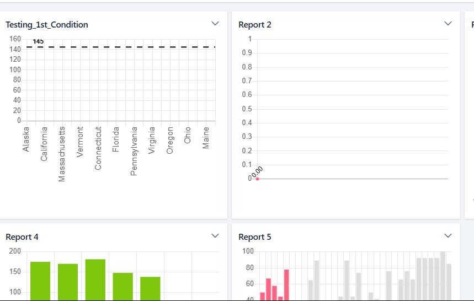474x301 pixels.
Task: Expand the Testing_1st_Condition panel options chevron
Action: click(215, 24)
